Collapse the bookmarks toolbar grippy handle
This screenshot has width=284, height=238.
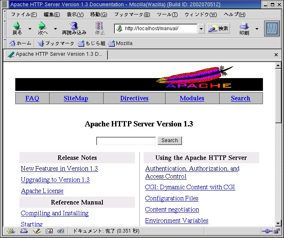pyautogui.click(x=5, y=43)
